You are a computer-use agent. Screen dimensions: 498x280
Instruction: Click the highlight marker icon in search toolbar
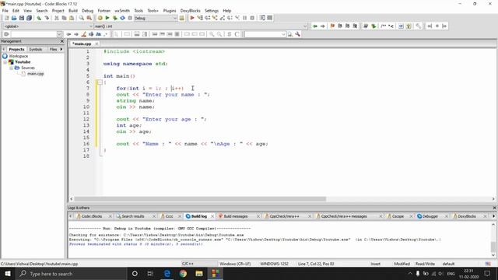(84, 34)
